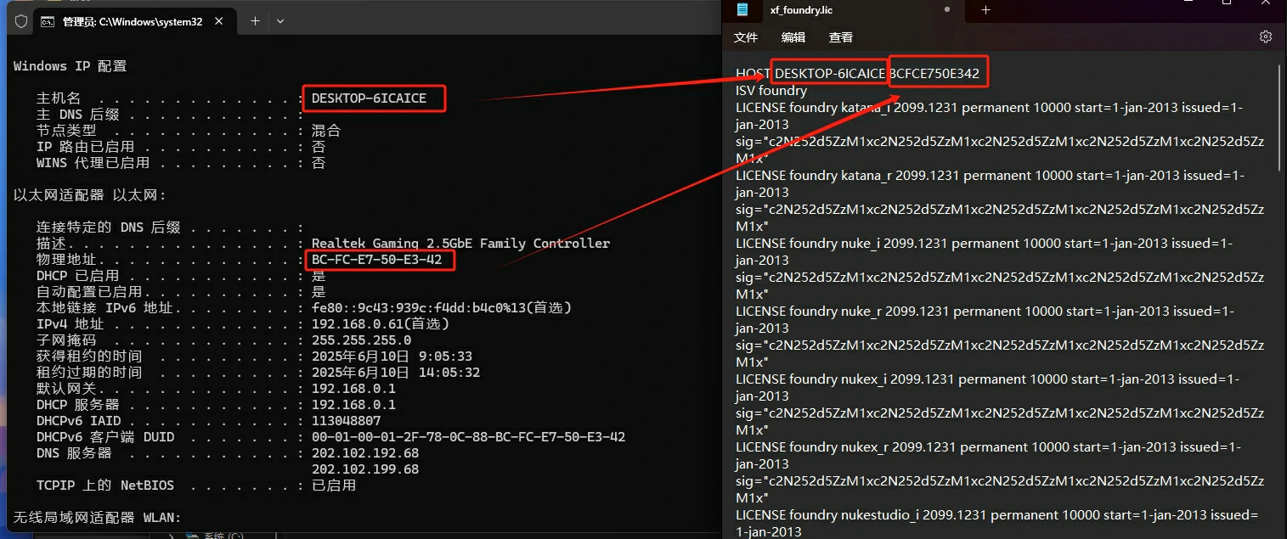The image size is (1287, 539).
Task: Click the 'ISV foundry' line in Notepad
Action: point(771,91)
